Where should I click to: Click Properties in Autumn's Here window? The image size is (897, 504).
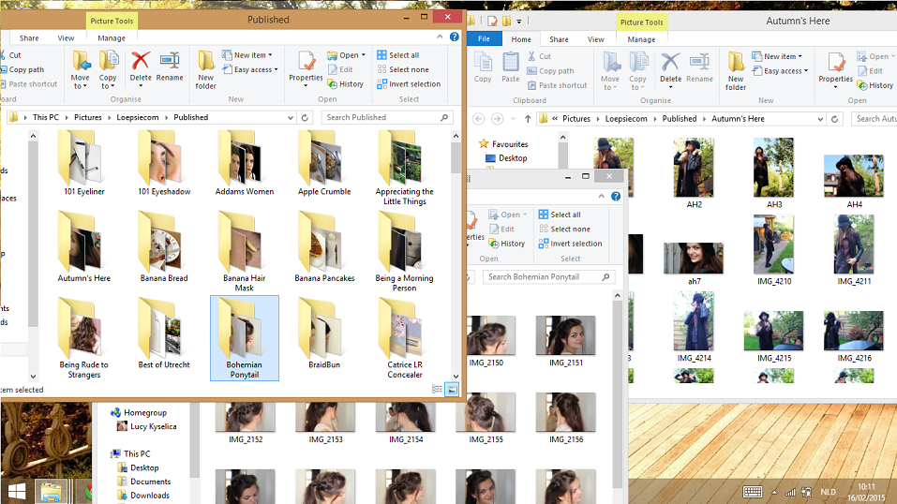click(835, 71)
